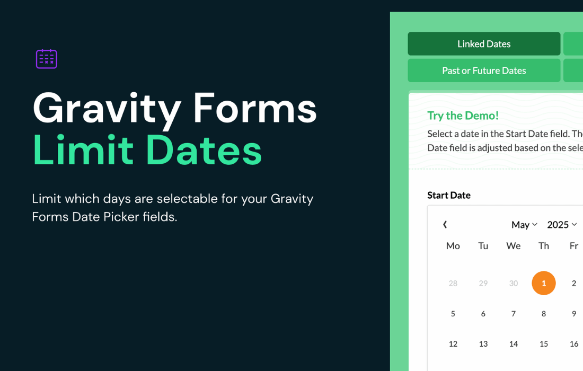583x371 pixels.
Task: Choose May 5 in the date picker
Action: (453, 314)
